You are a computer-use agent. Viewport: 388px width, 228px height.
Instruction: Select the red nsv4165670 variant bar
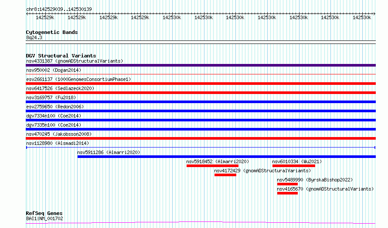click(x=288, y=193)
